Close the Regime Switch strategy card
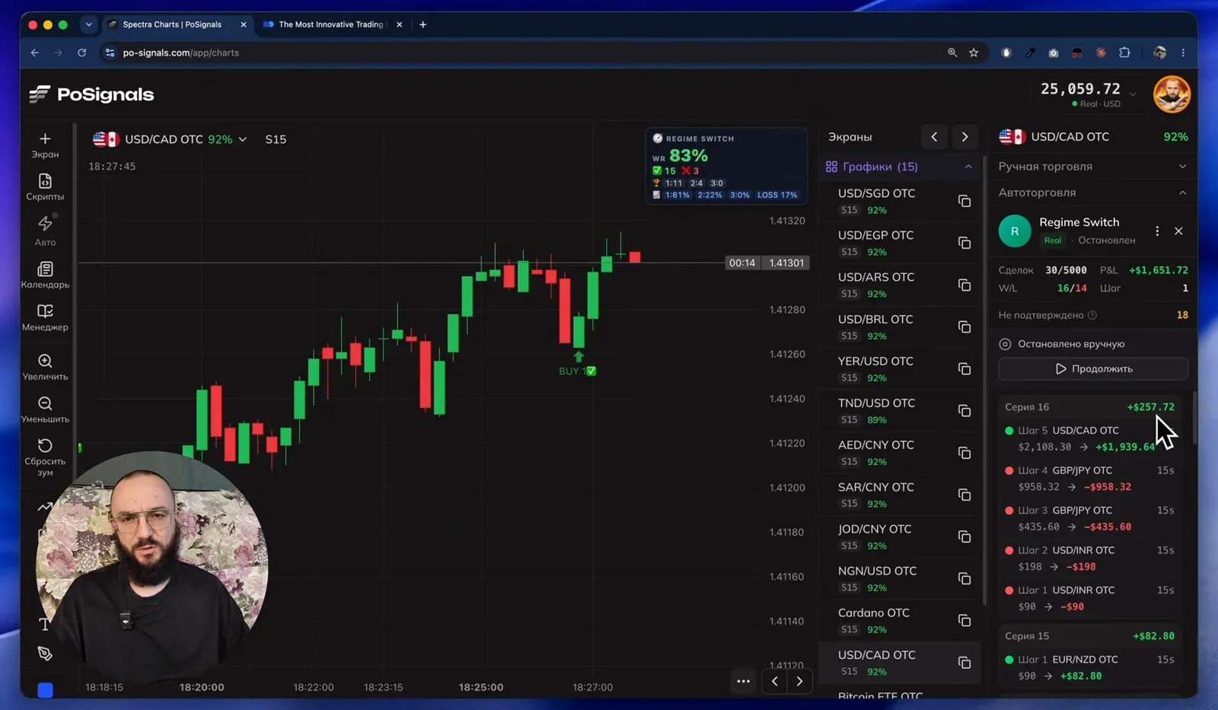 [1178, 231]
